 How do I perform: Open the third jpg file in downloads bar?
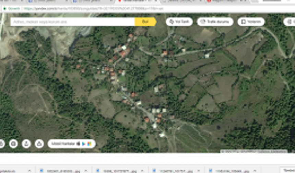(x=173, y=171)
